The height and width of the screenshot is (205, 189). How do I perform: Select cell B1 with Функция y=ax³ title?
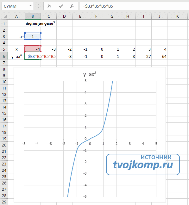pos(40,24)
